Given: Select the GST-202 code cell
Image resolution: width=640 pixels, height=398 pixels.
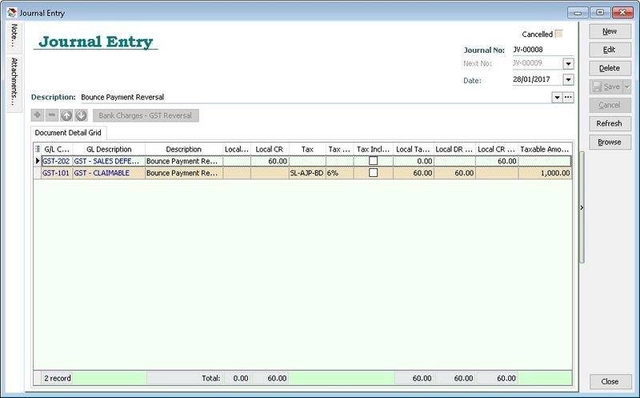Looking at the screenshot, I should 56,161.
